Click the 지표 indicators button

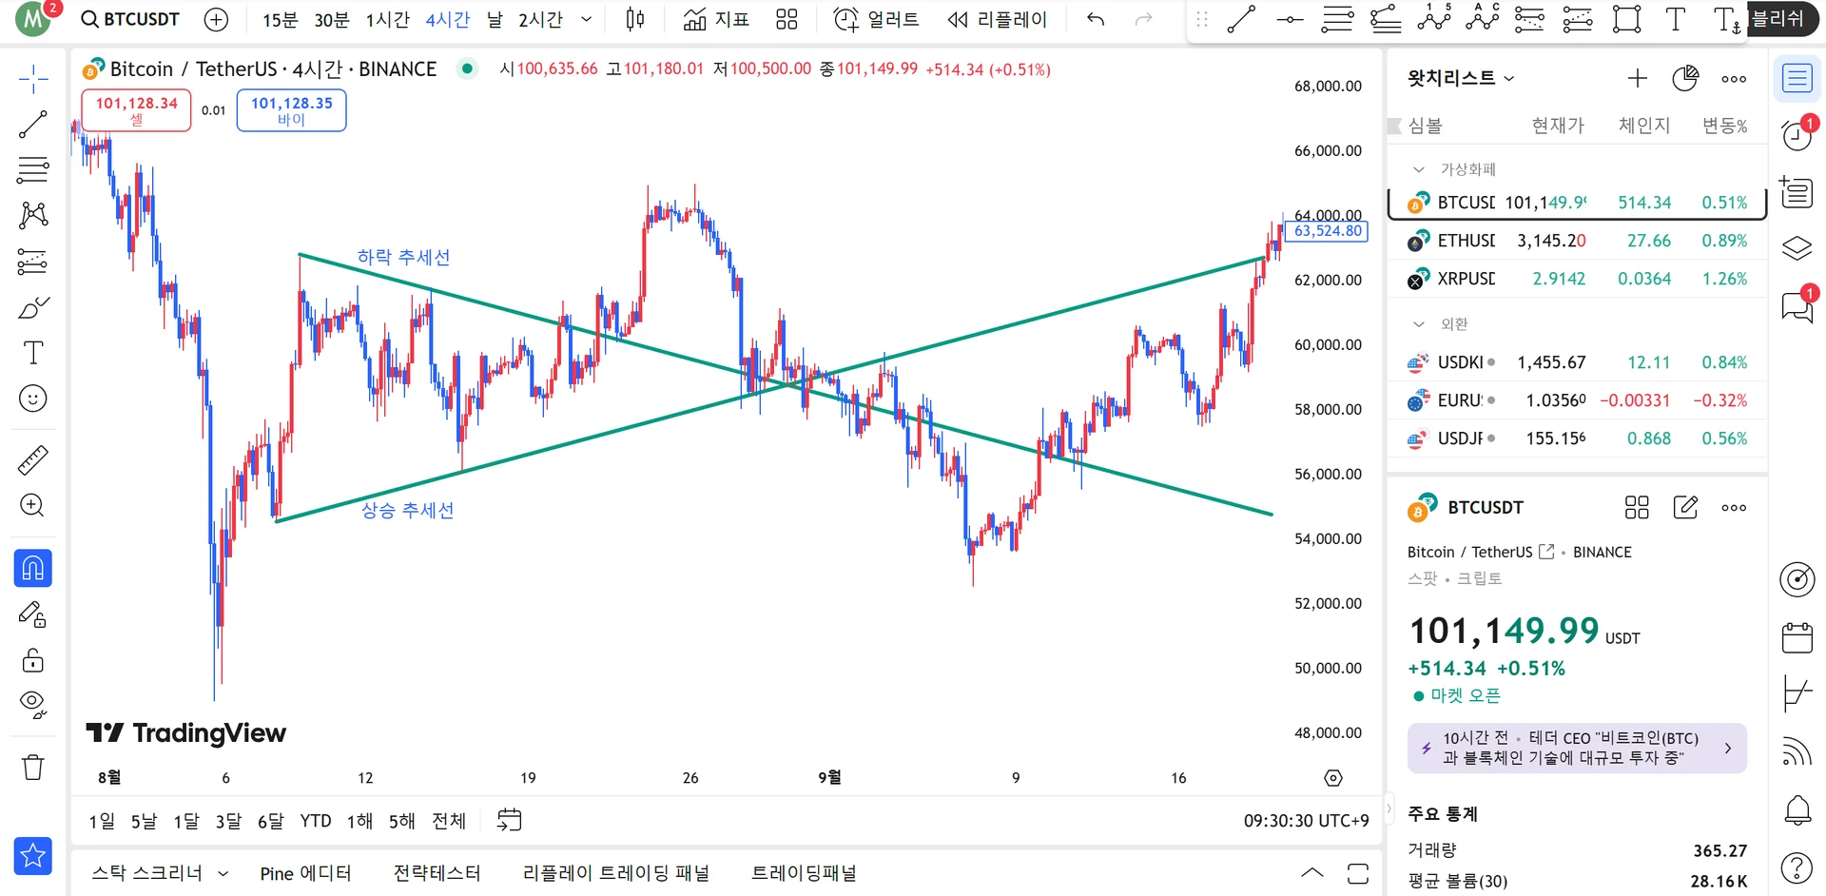(716, 20)
